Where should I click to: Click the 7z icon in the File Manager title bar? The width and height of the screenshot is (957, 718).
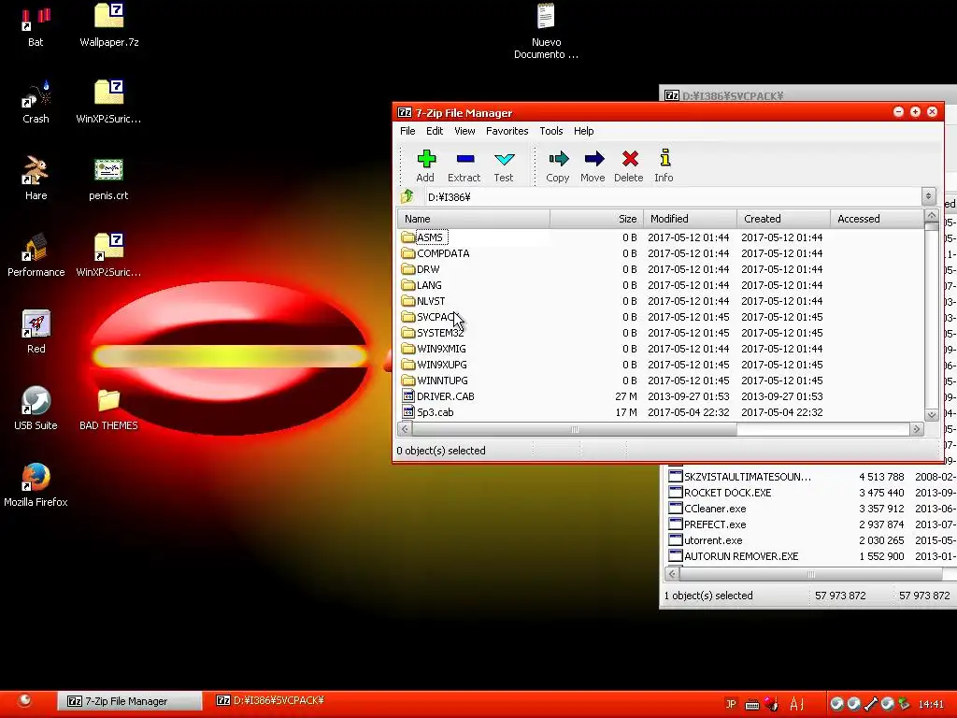point(405,112)
